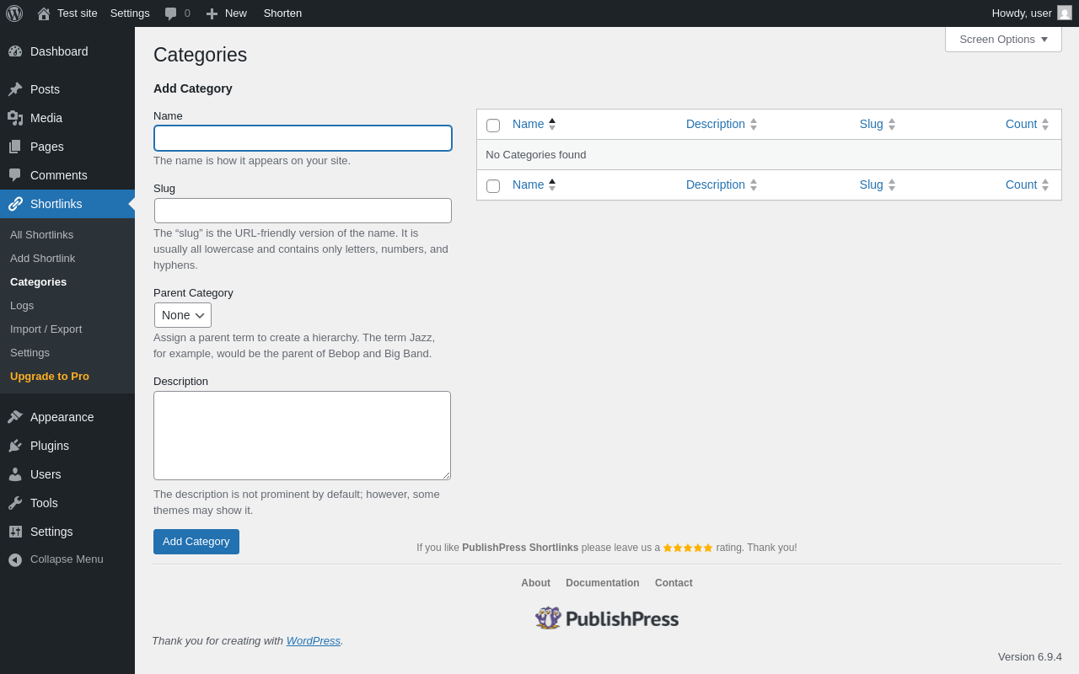The image size is (1079, 674).
Task: Follow the Documentation footer link
Action: coord(602,583)
